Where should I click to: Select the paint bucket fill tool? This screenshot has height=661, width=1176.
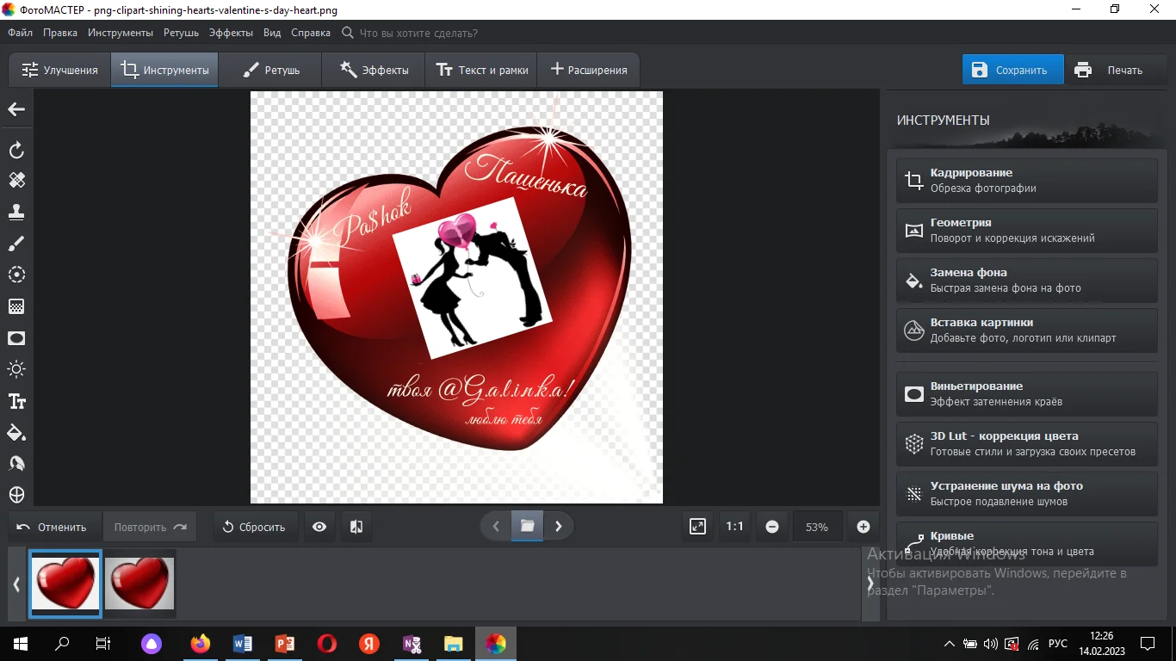(x=16, y=432)
